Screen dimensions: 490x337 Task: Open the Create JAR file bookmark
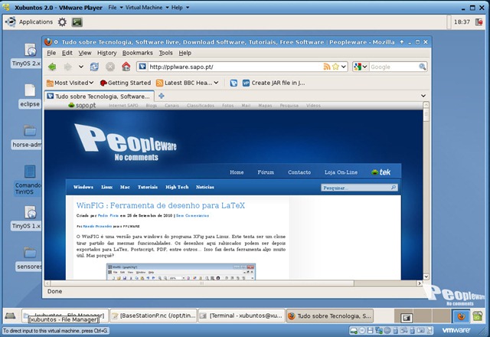click(x=274, y=83)
